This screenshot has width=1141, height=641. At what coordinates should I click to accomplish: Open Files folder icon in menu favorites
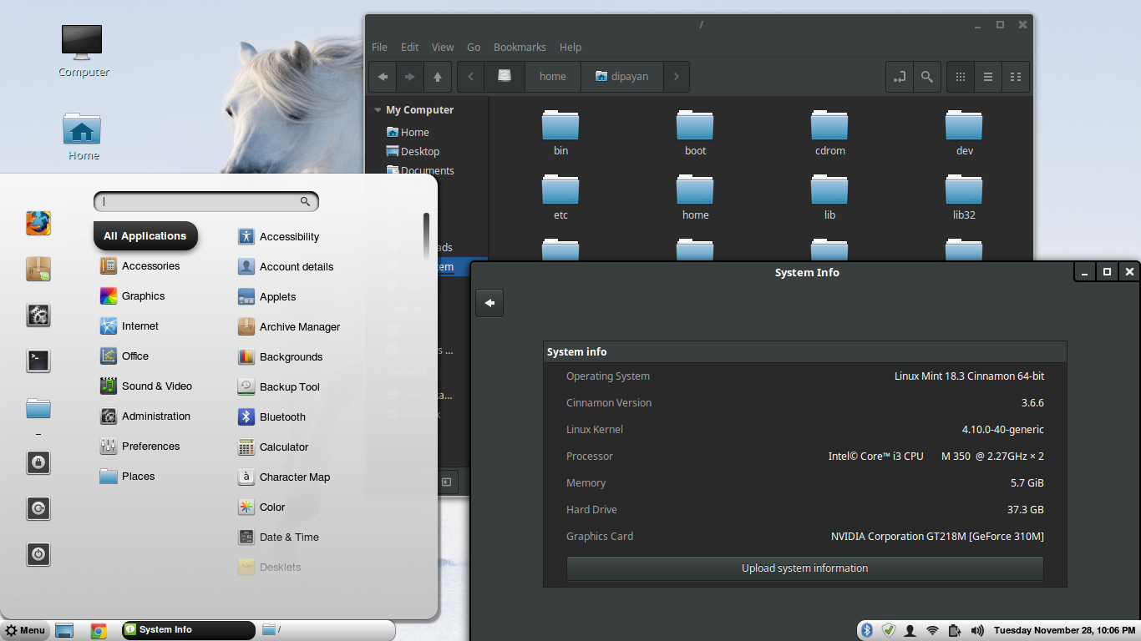(x=38, y=408)
